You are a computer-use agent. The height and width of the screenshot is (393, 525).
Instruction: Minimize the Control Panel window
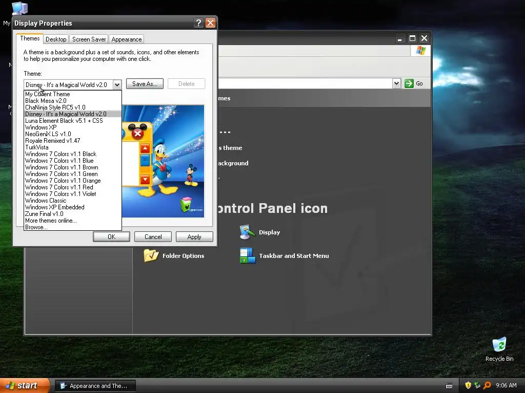tap(399, 38)
